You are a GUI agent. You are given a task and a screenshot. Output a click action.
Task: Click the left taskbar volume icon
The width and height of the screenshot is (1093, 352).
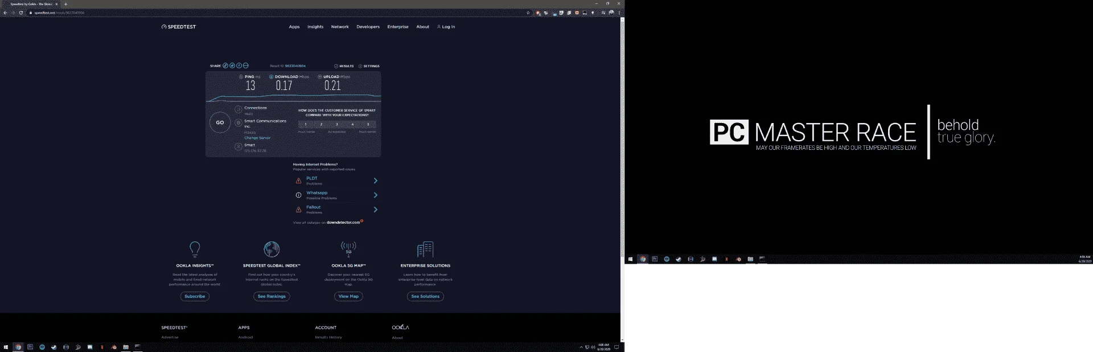coord(593,347)
